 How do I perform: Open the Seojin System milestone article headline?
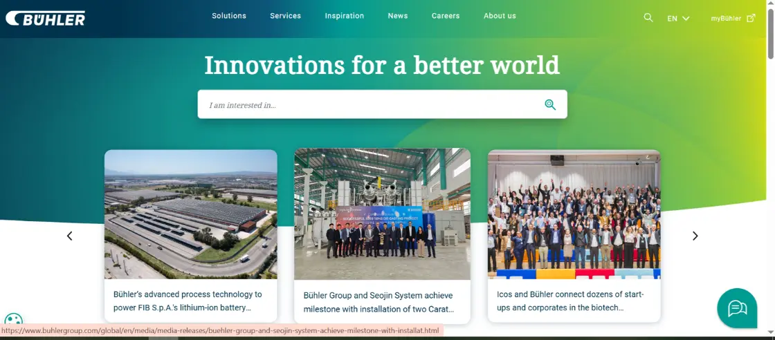[379, 302]
